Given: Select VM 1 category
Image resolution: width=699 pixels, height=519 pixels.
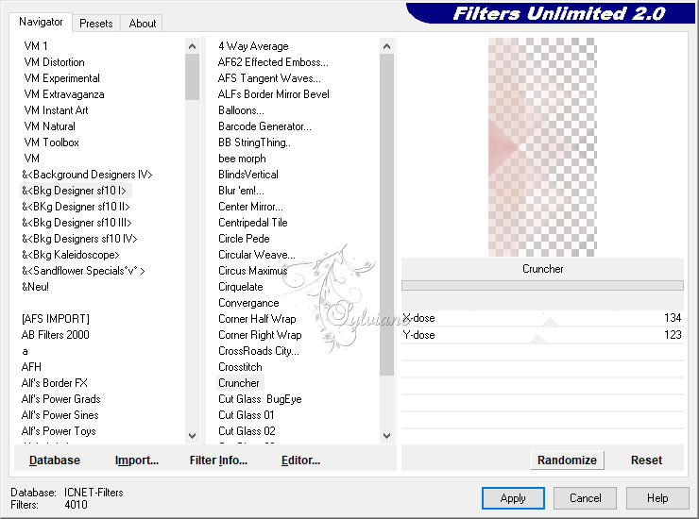Looking at the screenshot, I should click(x=36, y=46).
